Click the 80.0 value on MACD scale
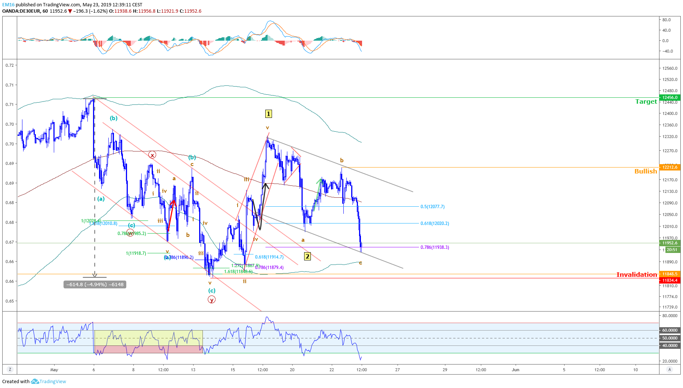 click(x=667, y=20)
